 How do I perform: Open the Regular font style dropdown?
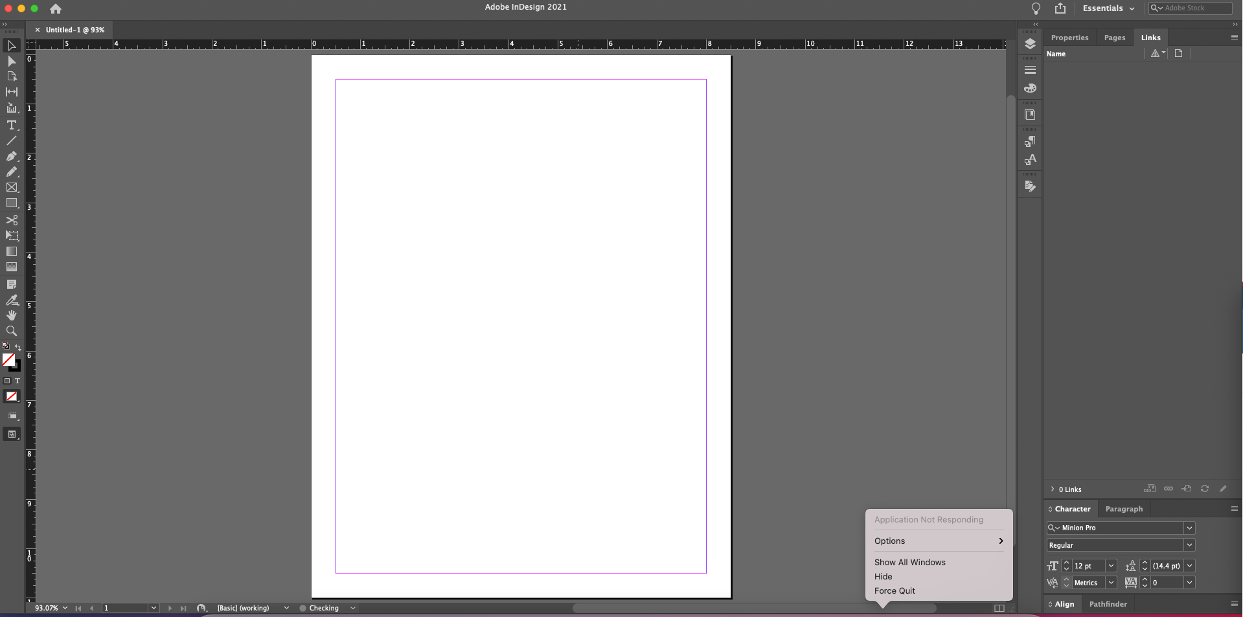(1189, 544)
